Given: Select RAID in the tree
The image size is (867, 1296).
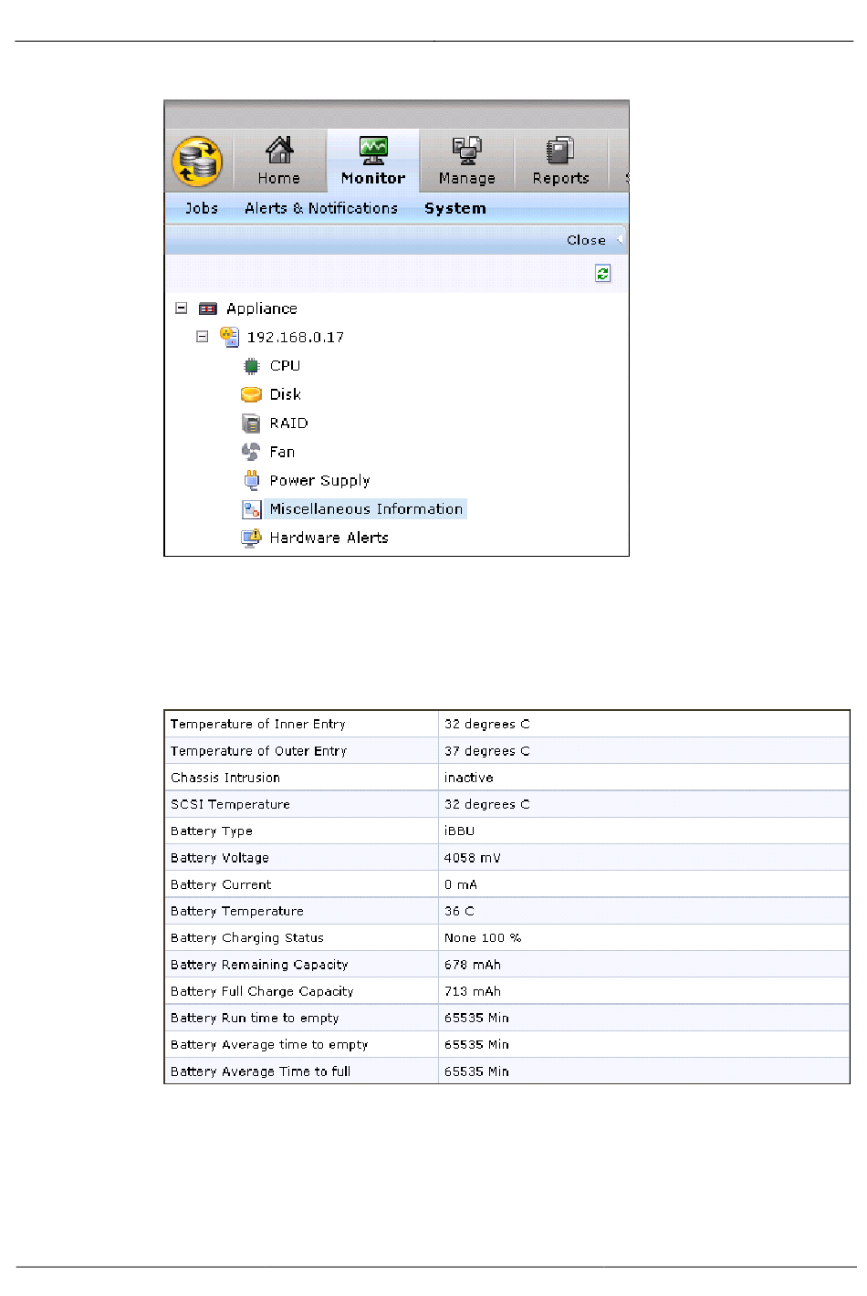Looking at the screenshot, I should tap(288, 423).
